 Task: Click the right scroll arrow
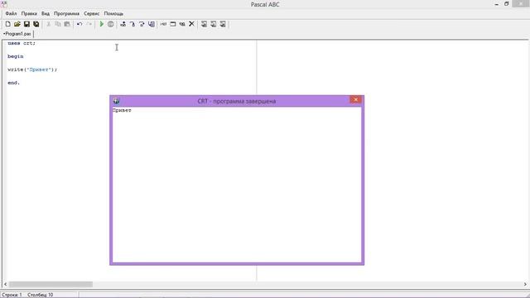pyautogui.click(x=525, y=284)
